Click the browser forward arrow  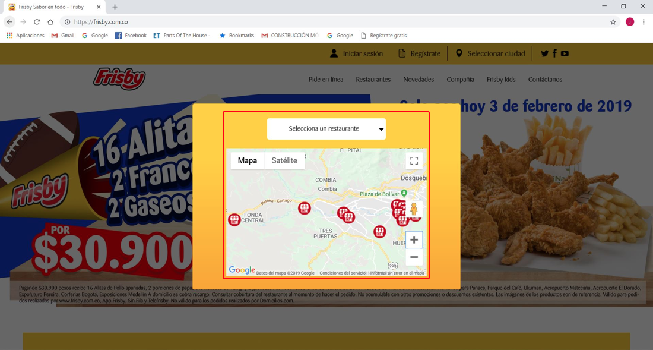(x=23, y=21)
